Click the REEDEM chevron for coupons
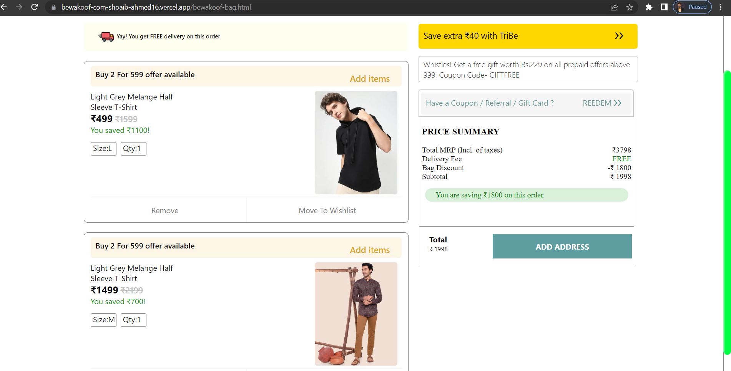The height and width of the screenshot is (371, 731). (x=618, y=103)
